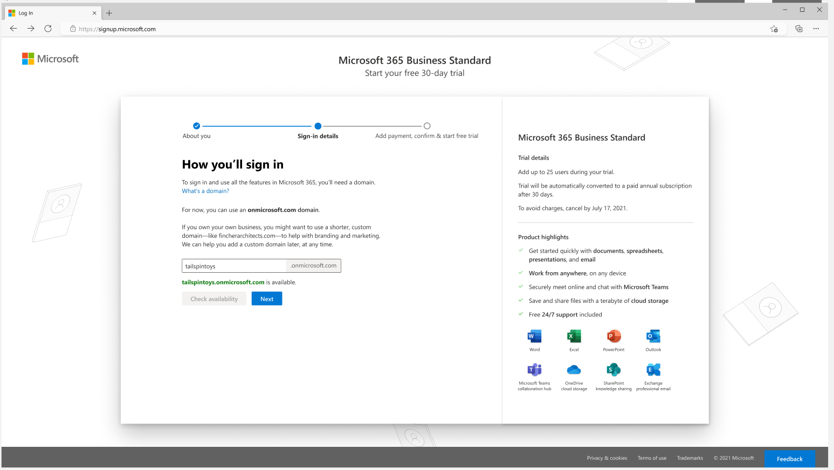Click the How you'll sign in heading
This screenshot has height=470, width=834.
tap(232, 164)
